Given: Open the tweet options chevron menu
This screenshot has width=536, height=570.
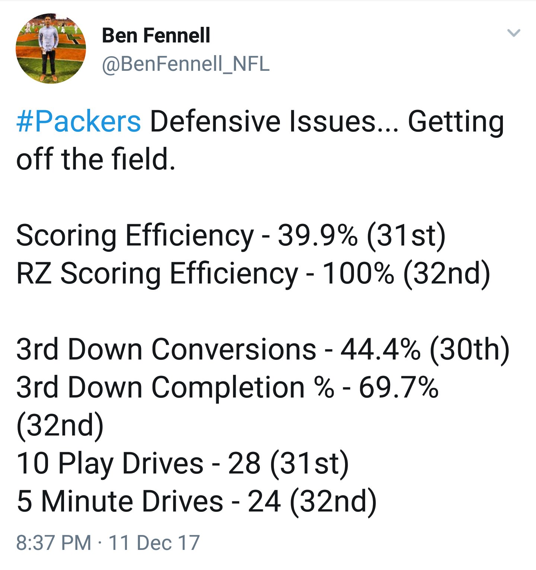Looking at the screenshot, I should click(514, 33).
